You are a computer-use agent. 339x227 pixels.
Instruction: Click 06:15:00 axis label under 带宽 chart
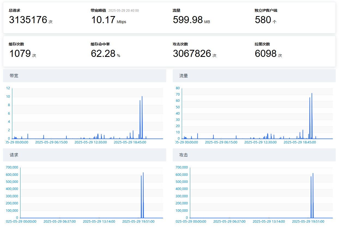pyautogui.click(x=52, y=142)
